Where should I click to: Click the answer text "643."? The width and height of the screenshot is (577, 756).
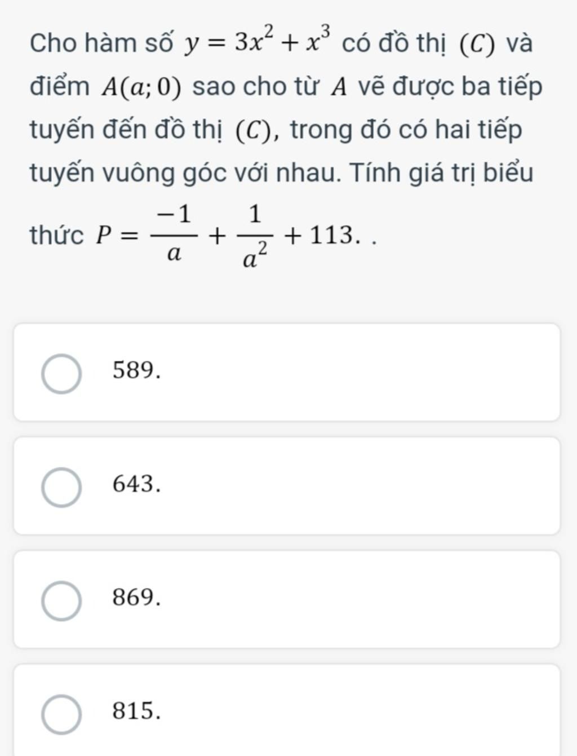[137, 484]
